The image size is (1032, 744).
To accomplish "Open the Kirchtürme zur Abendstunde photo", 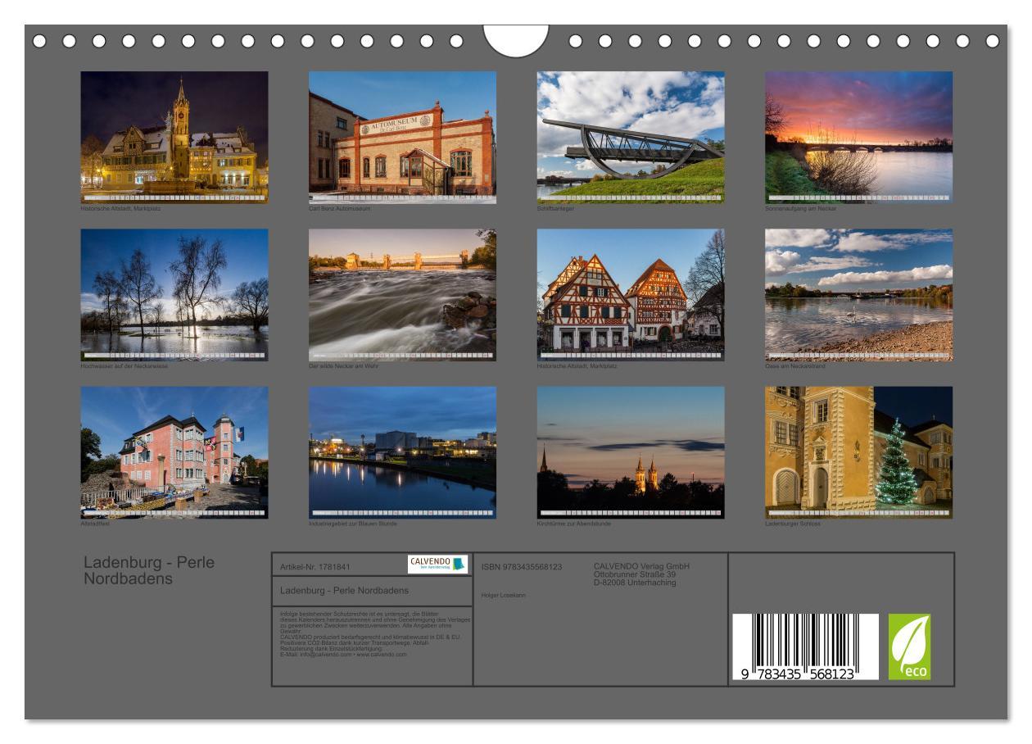I will [630, 452].
